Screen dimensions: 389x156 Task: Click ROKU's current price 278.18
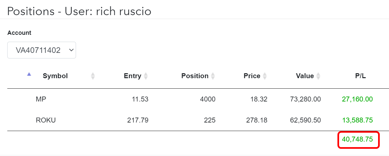coord(257,120)
